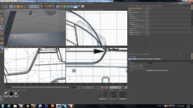This screenshot has height=108, width=193.
Task: Click the Light bulb icon in the toolbar
Action: [x=83, y=6]
